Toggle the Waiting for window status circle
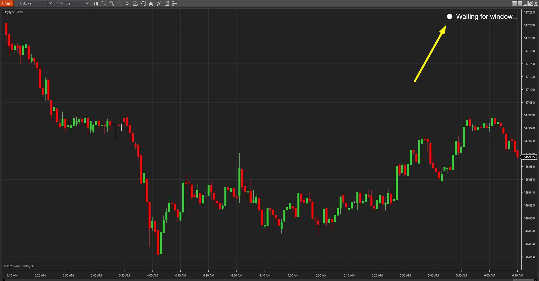Screen dimensions: 539x281 (449, 17)
